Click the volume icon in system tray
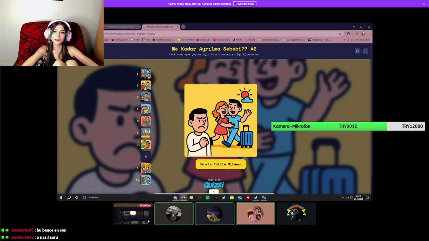429x241 pixels. 347,197
